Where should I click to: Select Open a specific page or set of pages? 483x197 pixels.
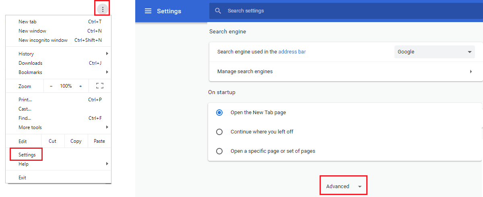click(x=219, y=151)
